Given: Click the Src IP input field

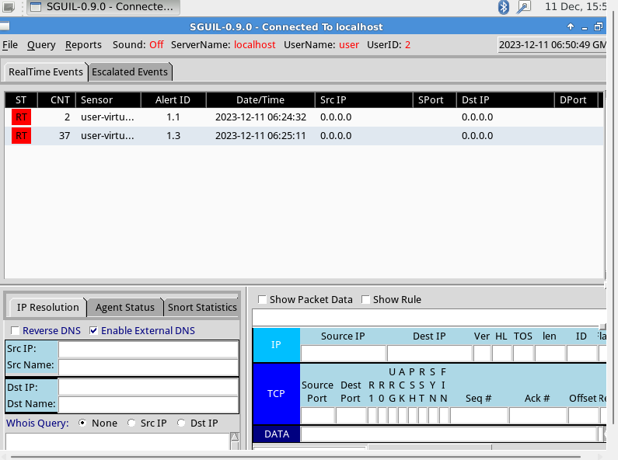Looking at the screenshot, I should [x=148, y=349].
